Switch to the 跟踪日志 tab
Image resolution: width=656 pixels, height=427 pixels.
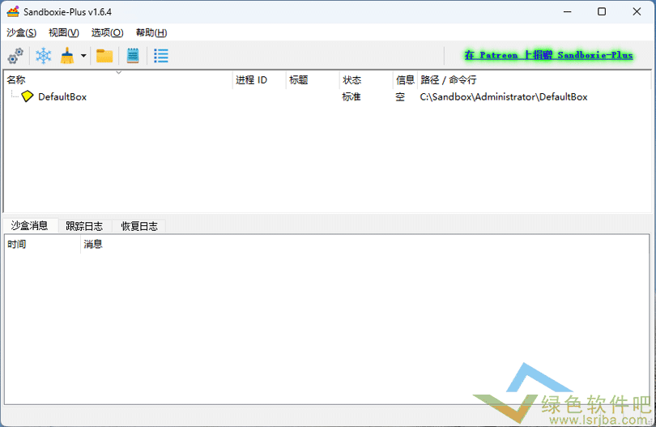(x=84, y=226)
